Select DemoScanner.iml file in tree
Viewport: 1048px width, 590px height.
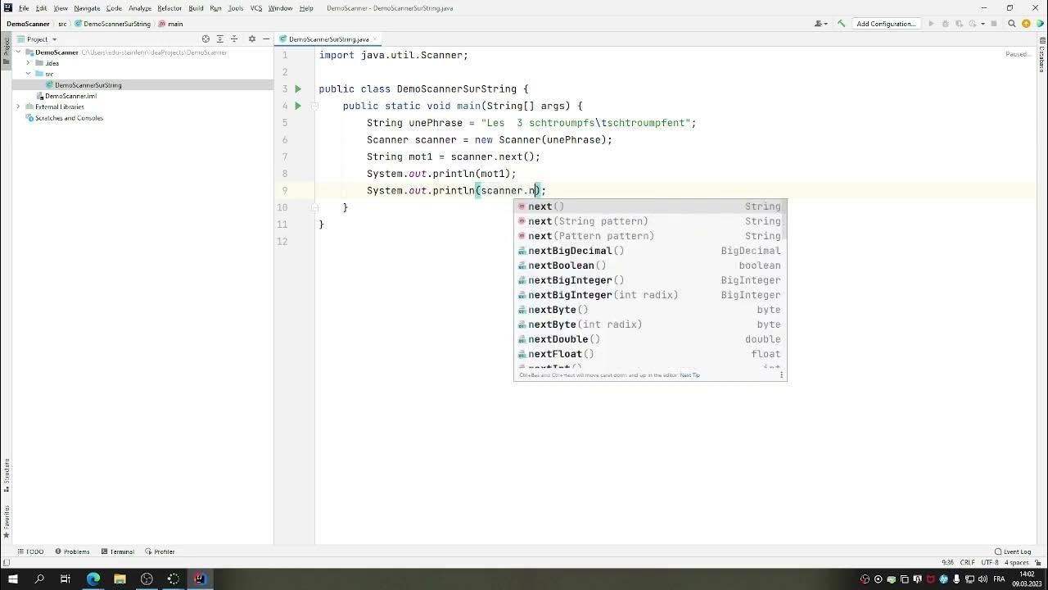tap(70, 96)
